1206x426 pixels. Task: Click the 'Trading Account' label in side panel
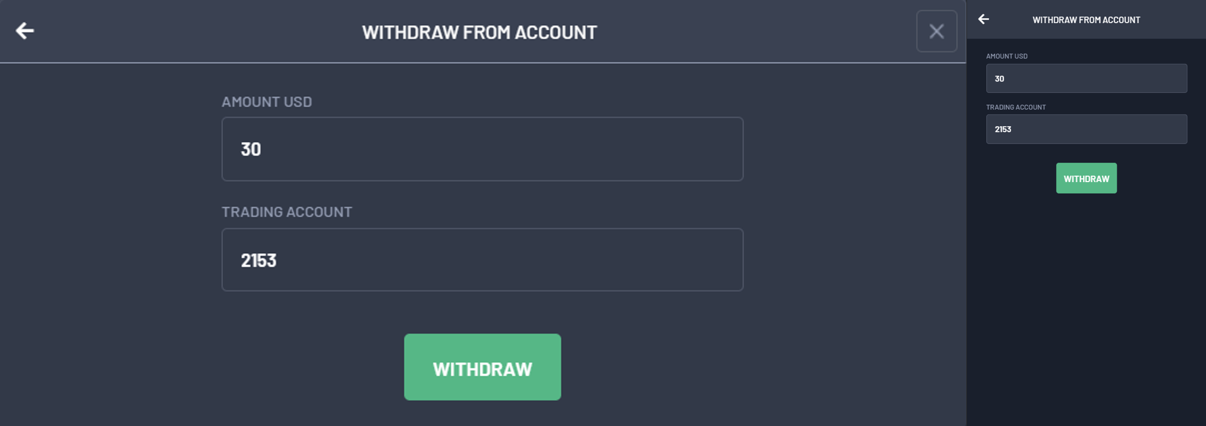point(1016,107)
